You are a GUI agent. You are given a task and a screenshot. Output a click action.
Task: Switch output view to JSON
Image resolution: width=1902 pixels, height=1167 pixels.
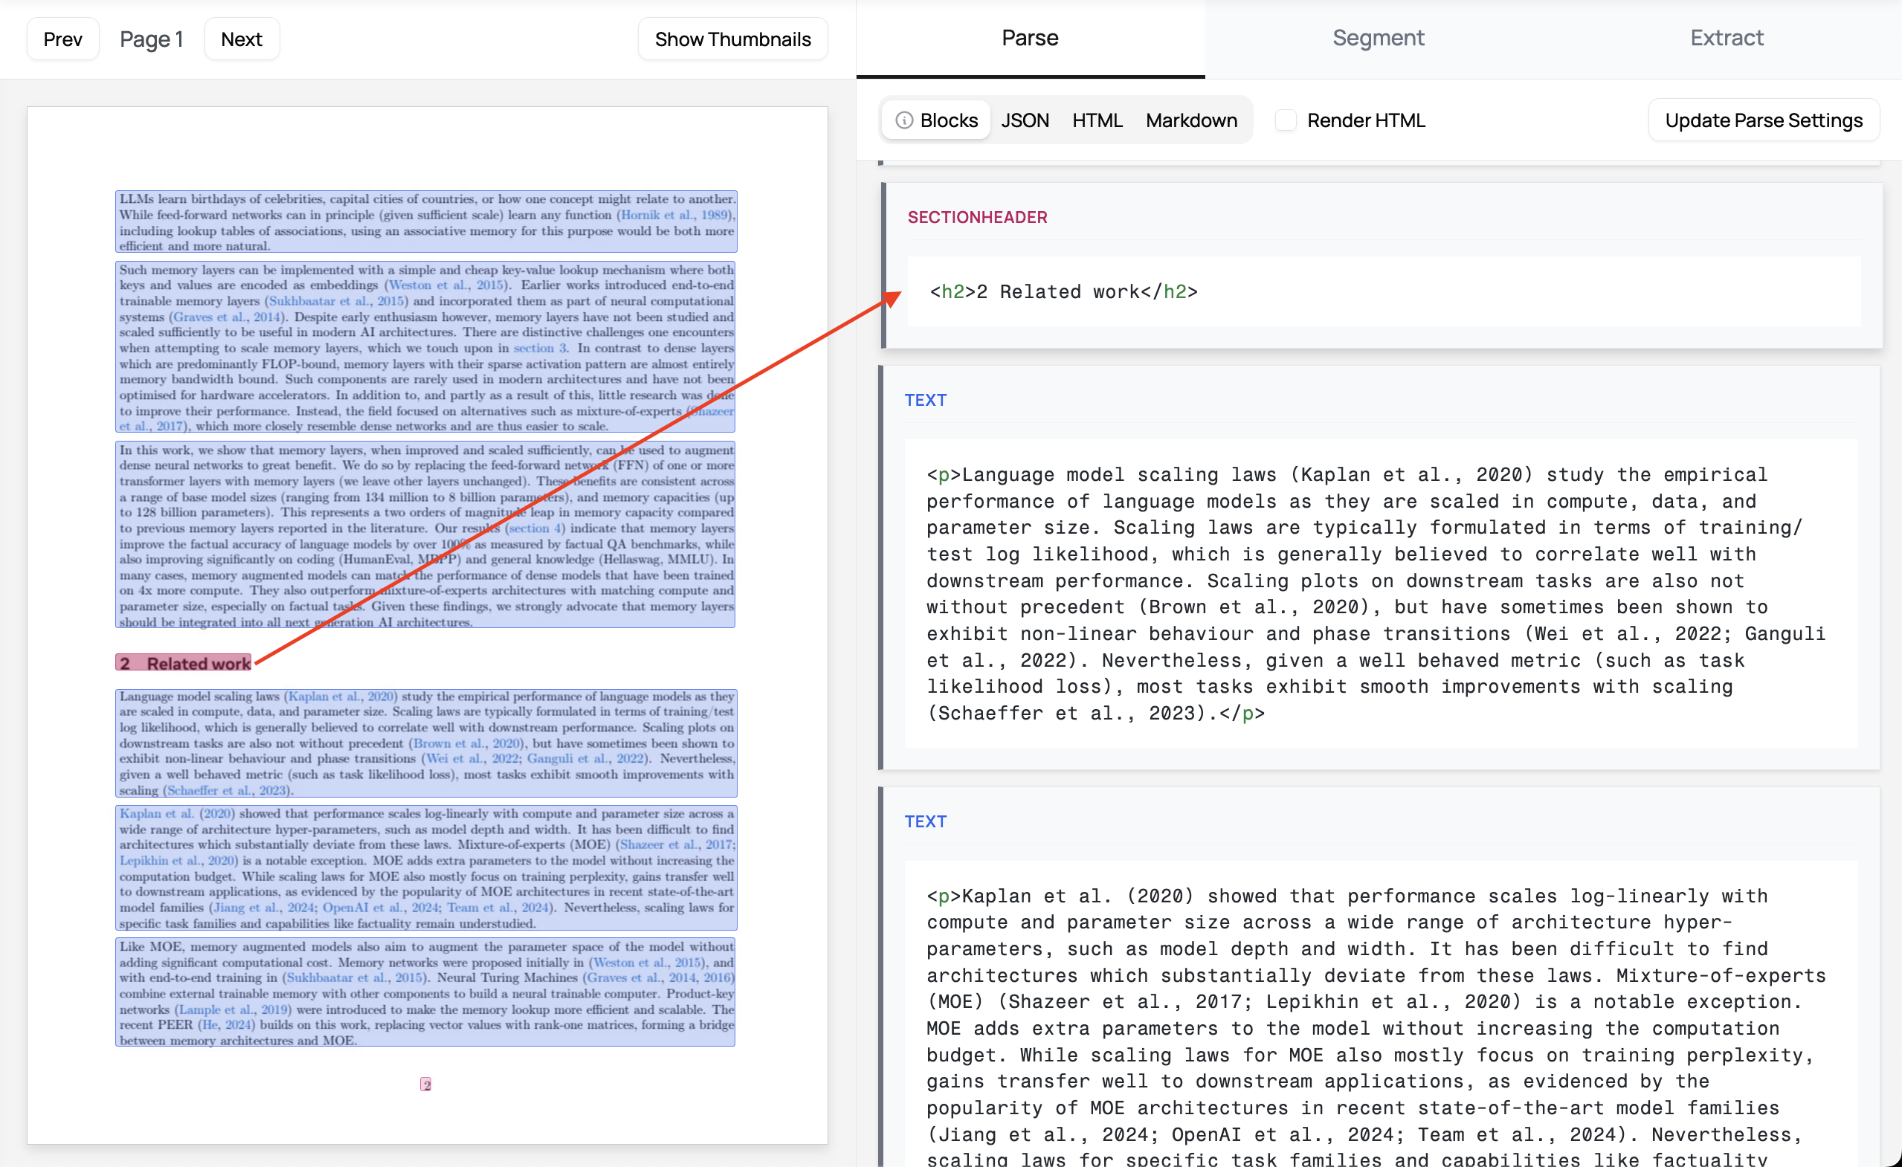1025,120
